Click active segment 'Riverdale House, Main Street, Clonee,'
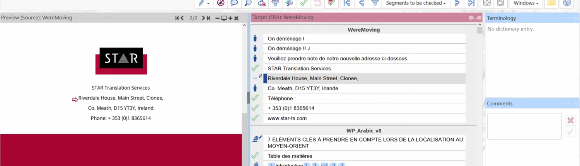Image resolution: width=580 pixels, height=166 pixels. pos(364,78)
